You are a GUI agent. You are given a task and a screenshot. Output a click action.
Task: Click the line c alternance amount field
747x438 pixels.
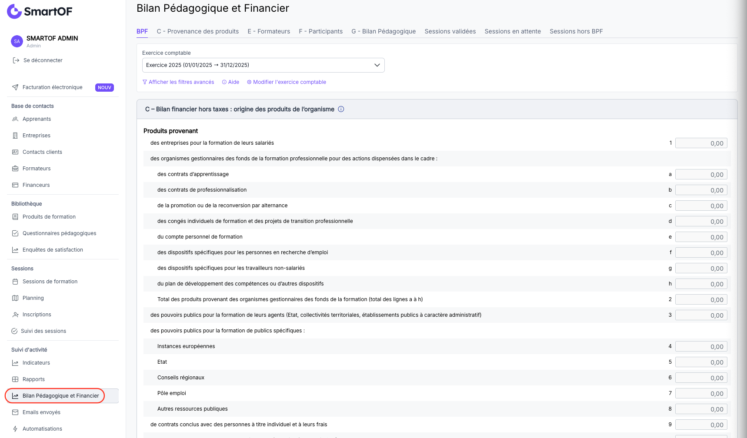coord(701,206)
